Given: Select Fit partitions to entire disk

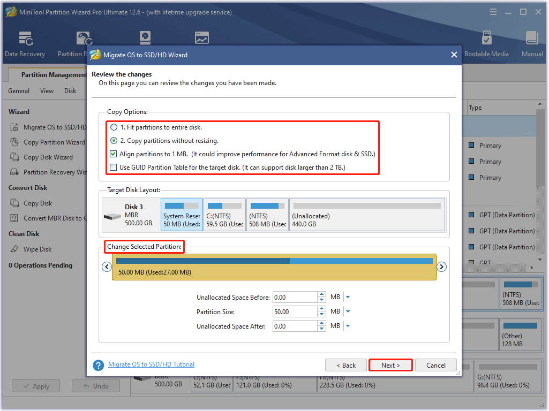Looking at the screenshot, I should 114,127.
